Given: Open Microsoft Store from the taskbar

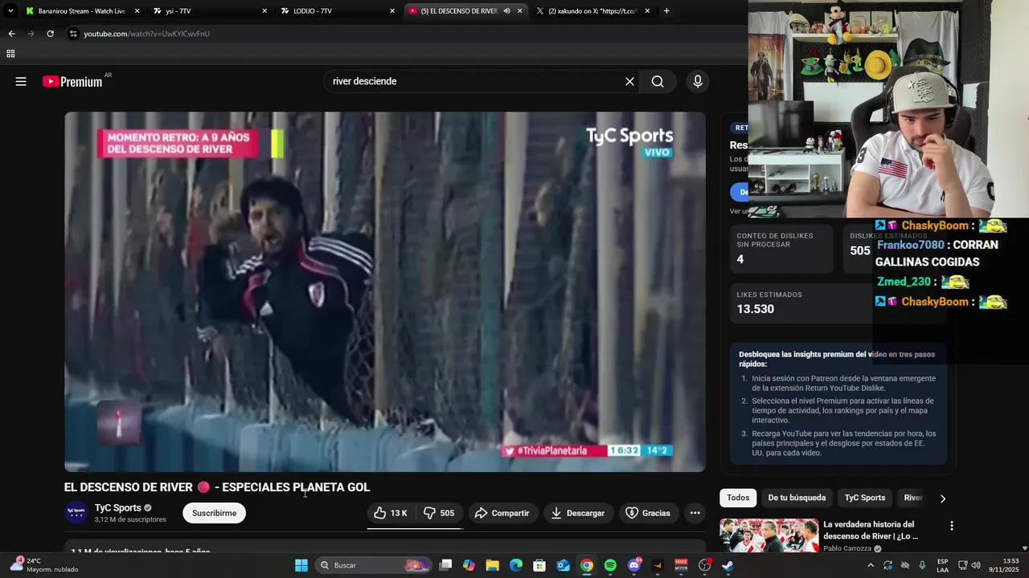Looking at the screenshot, I should click(x=539, y=565).
